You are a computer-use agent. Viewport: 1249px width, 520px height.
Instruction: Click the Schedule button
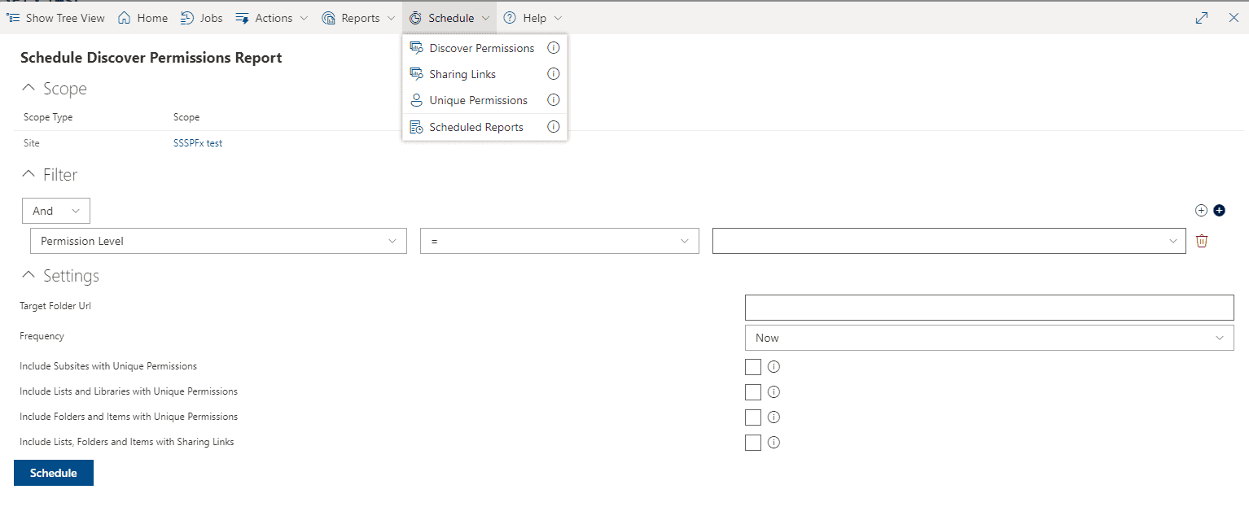coord(53,472)
